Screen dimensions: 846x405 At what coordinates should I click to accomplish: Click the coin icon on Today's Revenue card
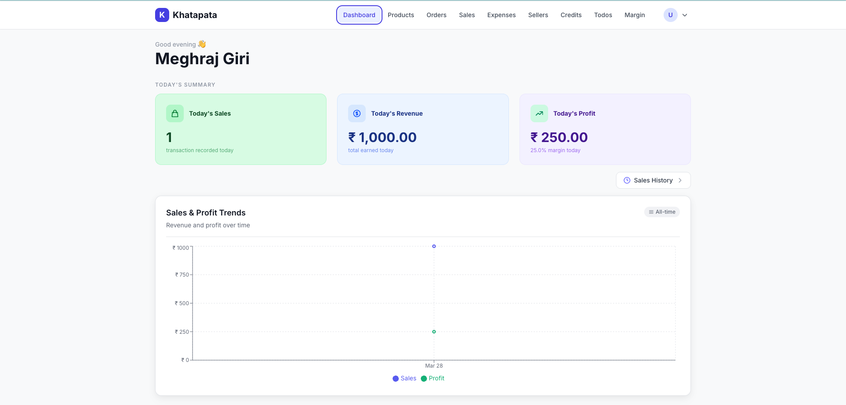357,113
